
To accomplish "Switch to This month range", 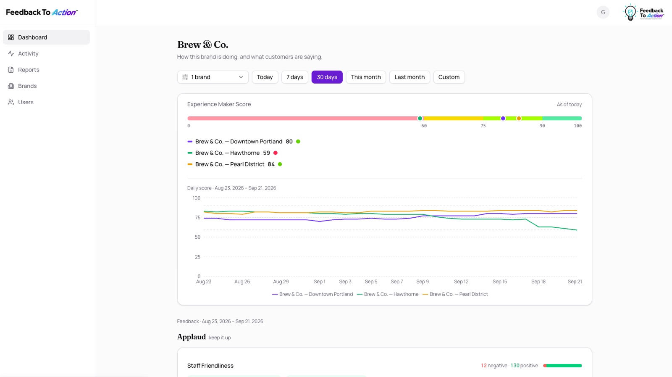I will pyautogui.click(x=366, y=77).
